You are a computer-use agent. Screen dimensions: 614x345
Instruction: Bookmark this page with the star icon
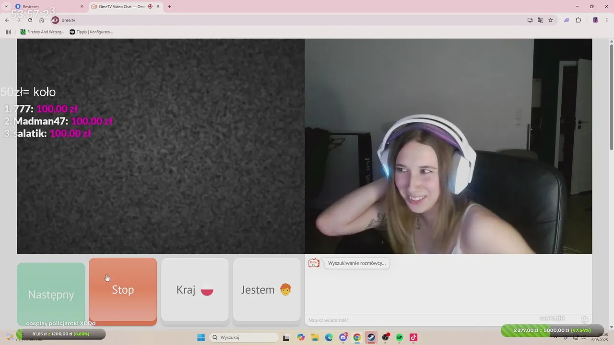551,20
